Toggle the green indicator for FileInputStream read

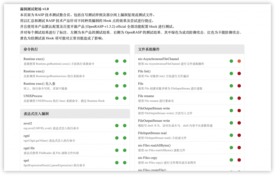point(231,135)
